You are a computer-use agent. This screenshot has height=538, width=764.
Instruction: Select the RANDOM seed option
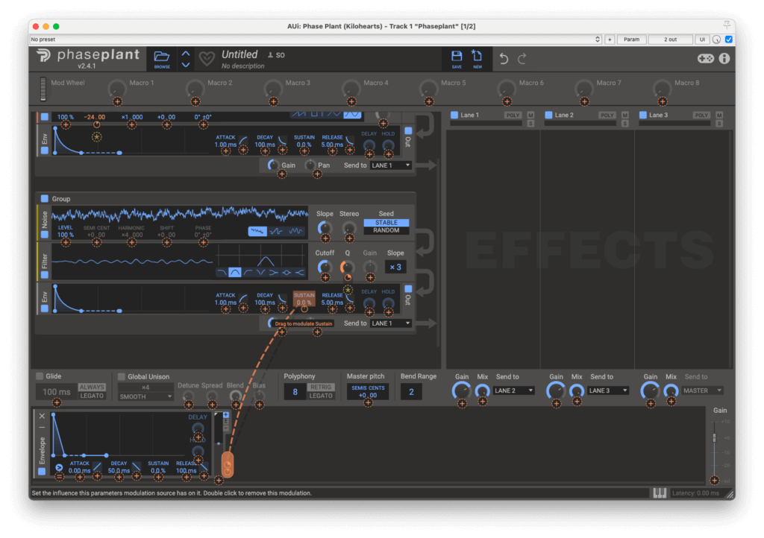(x=386, y=230)
